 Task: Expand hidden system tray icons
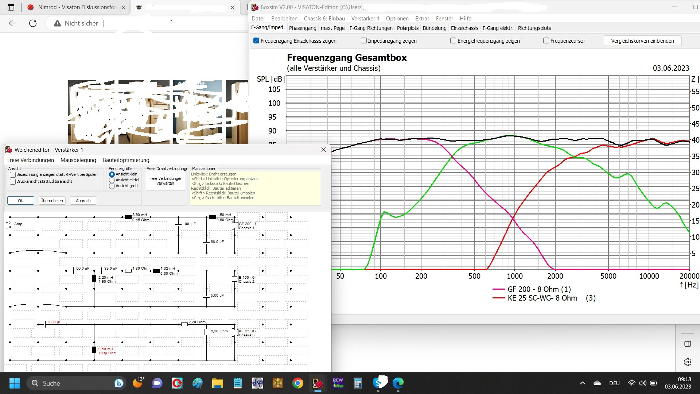click(x=582, y=383)
